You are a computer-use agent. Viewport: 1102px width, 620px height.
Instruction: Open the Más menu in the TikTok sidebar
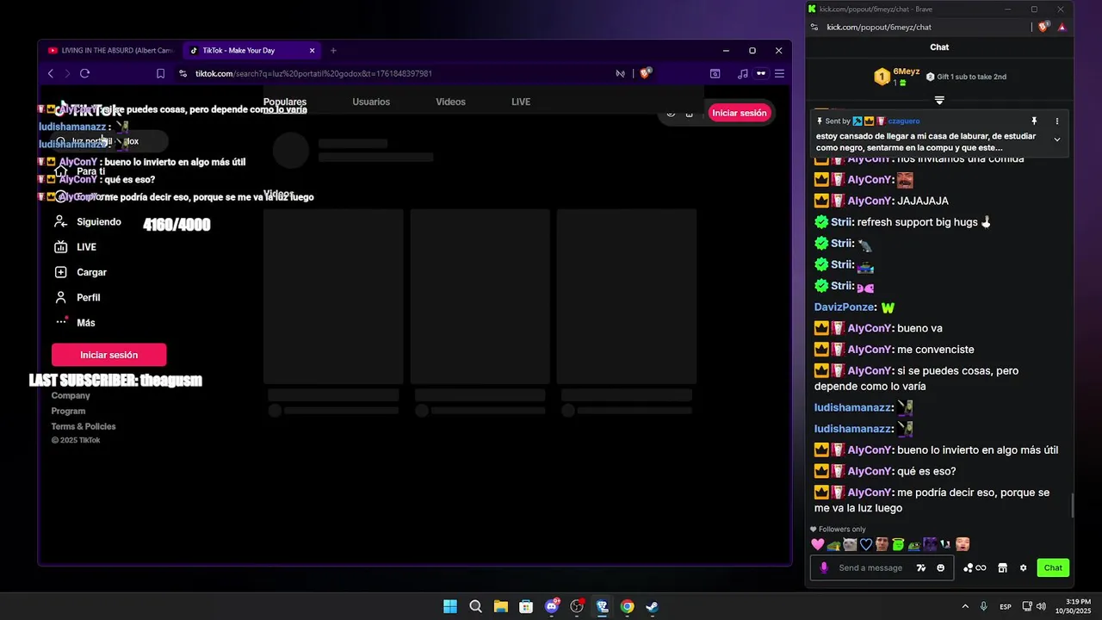click(x=76, y=323)
